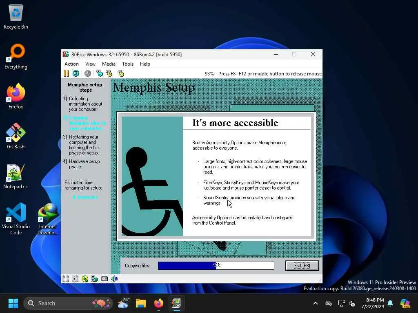Click 'FilterKeys, StickyKeys and MouseKeys' bullet
Screen dimensions: 418x313
coord(251,185)
